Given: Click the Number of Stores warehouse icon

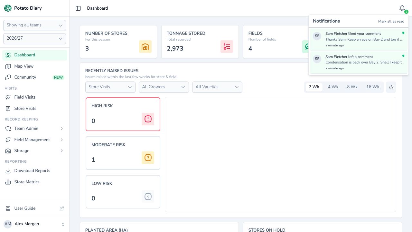Looking at the screenshot, I should click(145, 47).
